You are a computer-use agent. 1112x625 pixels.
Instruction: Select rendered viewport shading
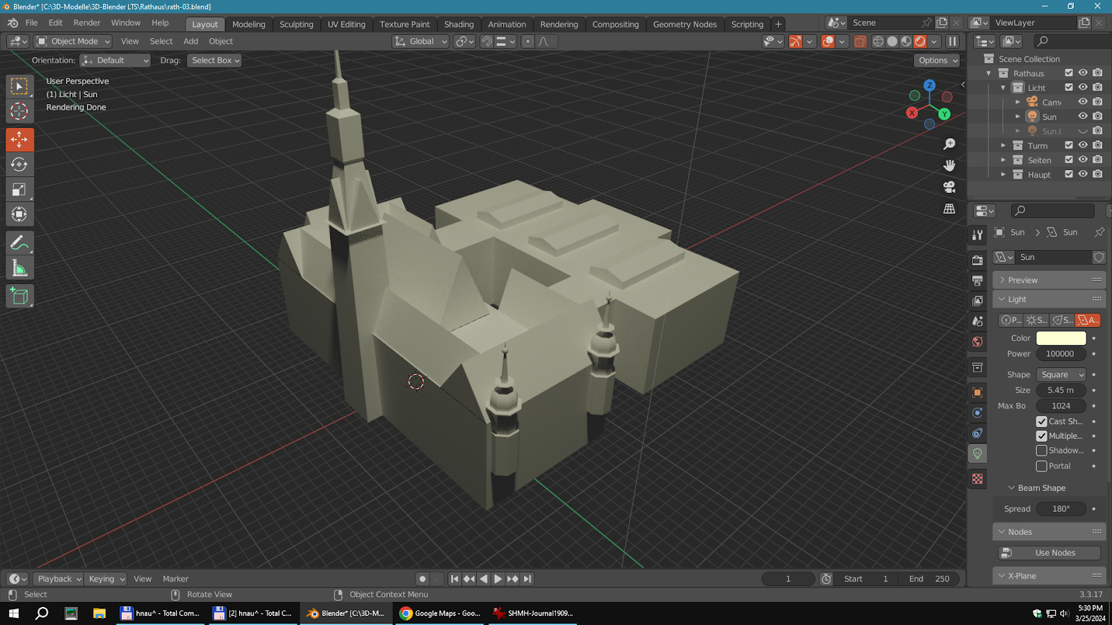[920, 42]
